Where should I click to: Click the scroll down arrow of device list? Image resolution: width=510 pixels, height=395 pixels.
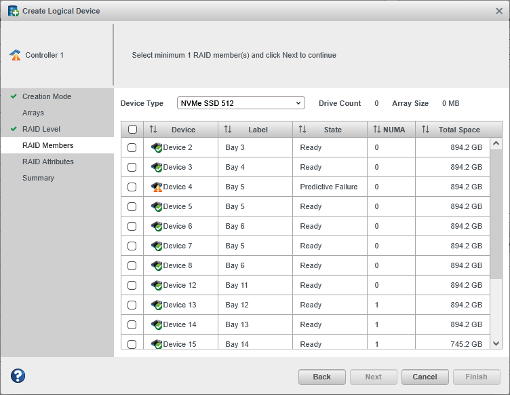tap(496, 344)
